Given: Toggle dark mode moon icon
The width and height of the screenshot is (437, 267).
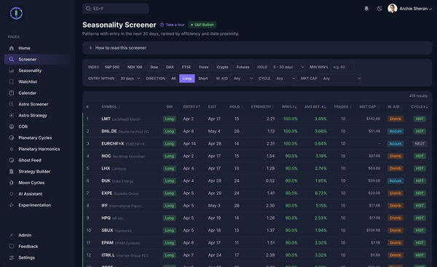Looking at the screenshot, I should [379, 9].
